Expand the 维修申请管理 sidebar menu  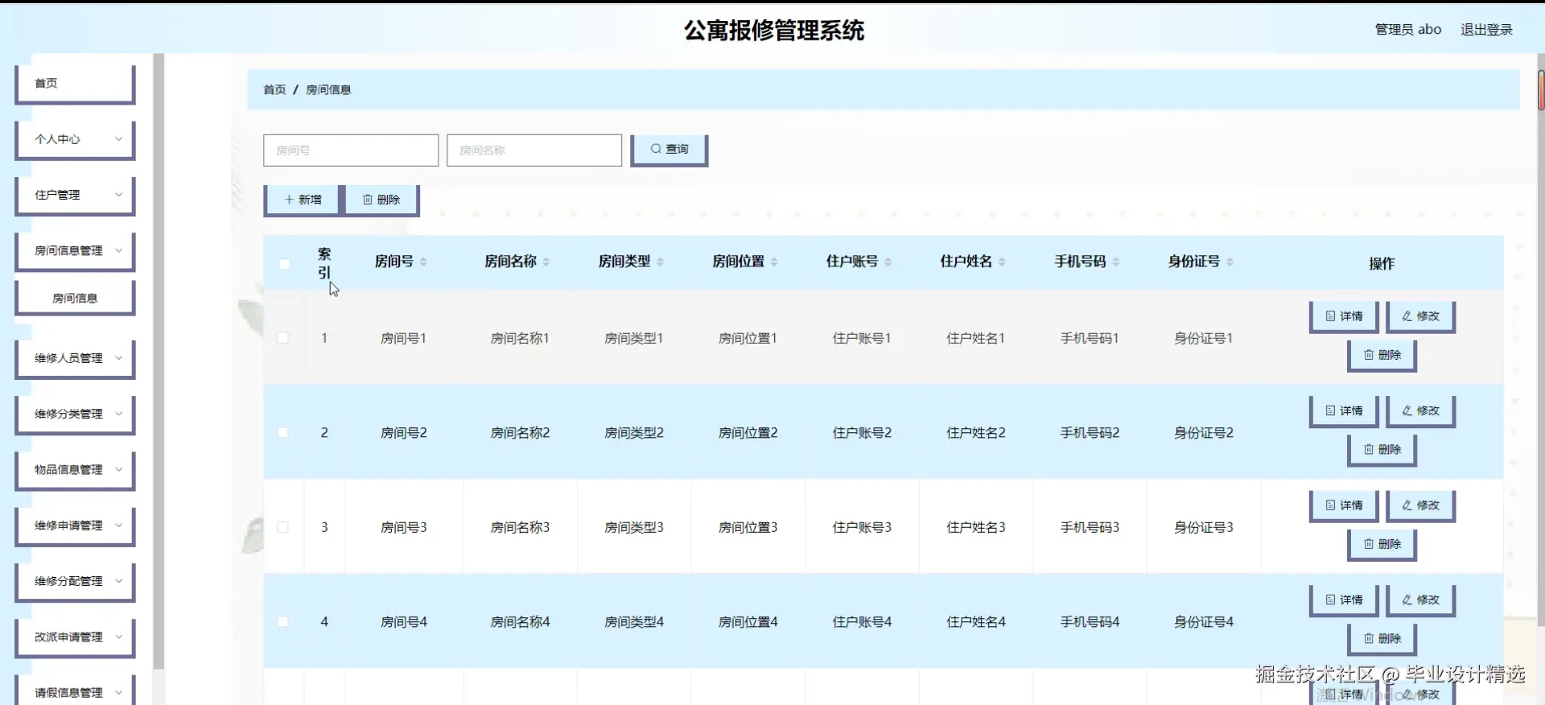tap(75, 526)
